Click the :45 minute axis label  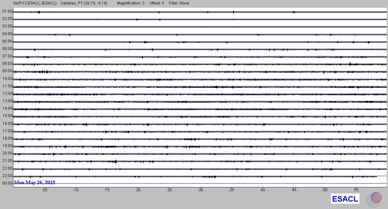pyautogui.click(x=294, y=190)
